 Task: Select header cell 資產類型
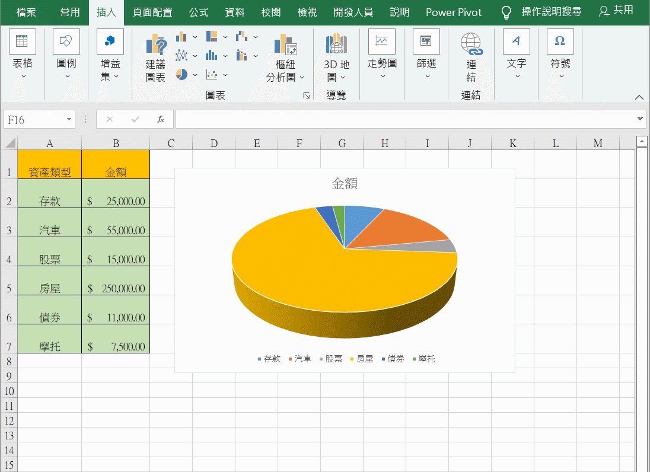click(x=49, y=164)
